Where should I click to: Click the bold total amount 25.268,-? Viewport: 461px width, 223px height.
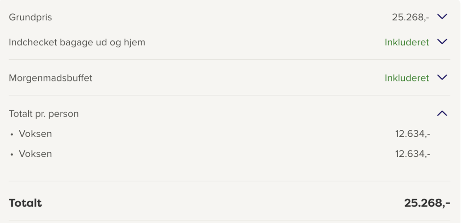[x=427, y=203]
